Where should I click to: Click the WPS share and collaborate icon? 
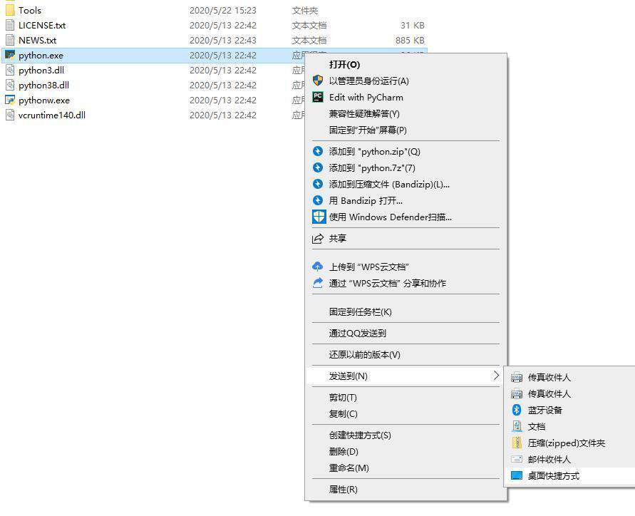(318, 283)
